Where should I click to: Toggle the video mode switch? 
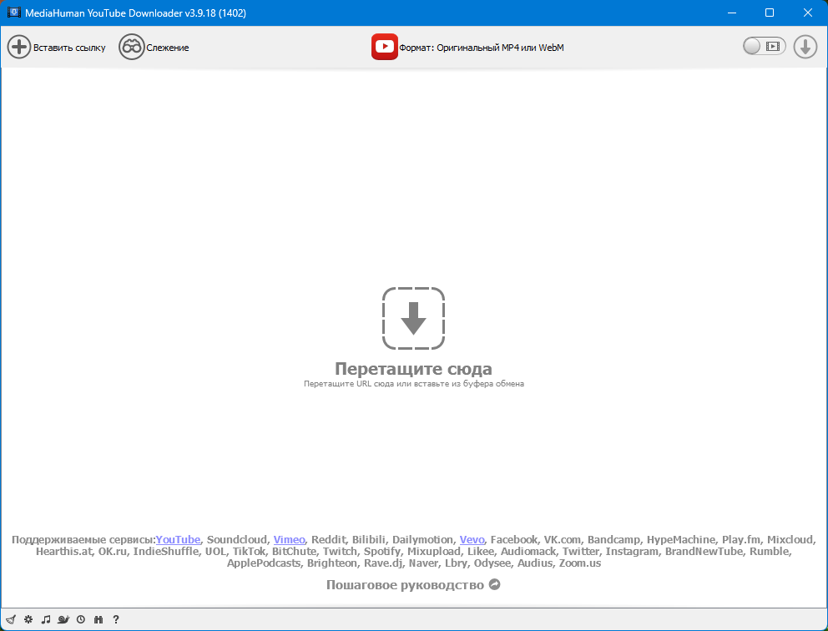point(764,47)
